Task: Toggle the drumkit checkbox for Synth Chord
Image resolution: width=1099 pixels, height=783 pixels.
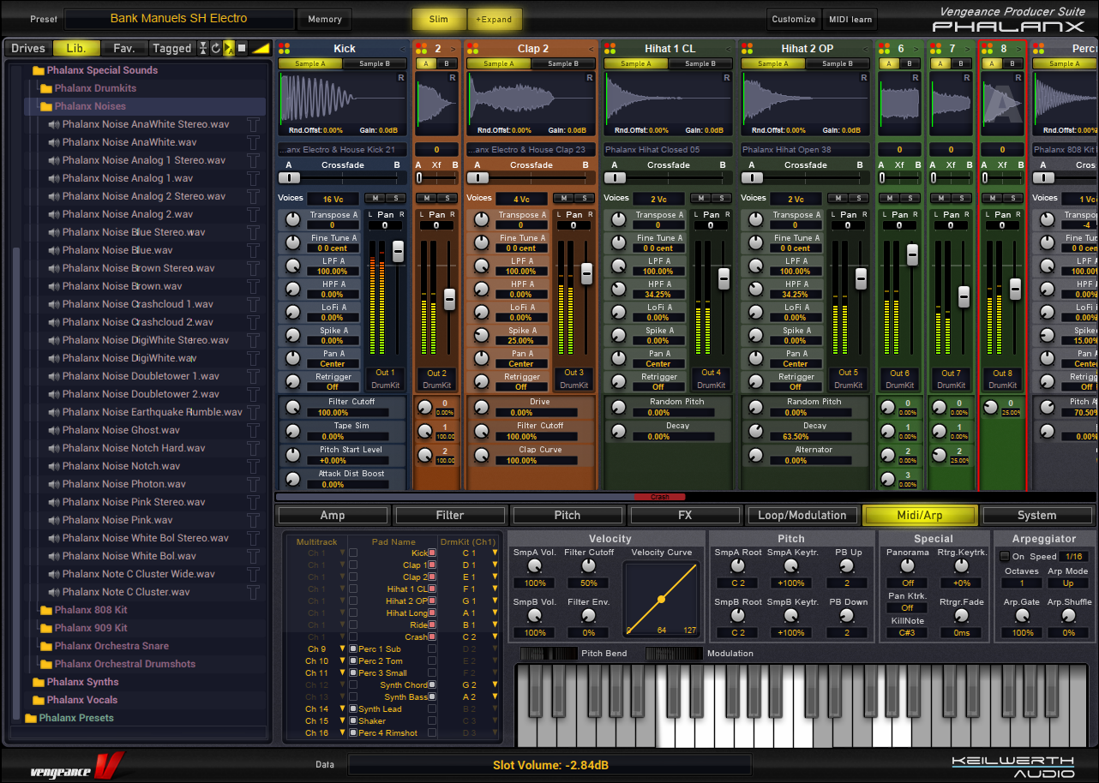Action: [432, 685]
